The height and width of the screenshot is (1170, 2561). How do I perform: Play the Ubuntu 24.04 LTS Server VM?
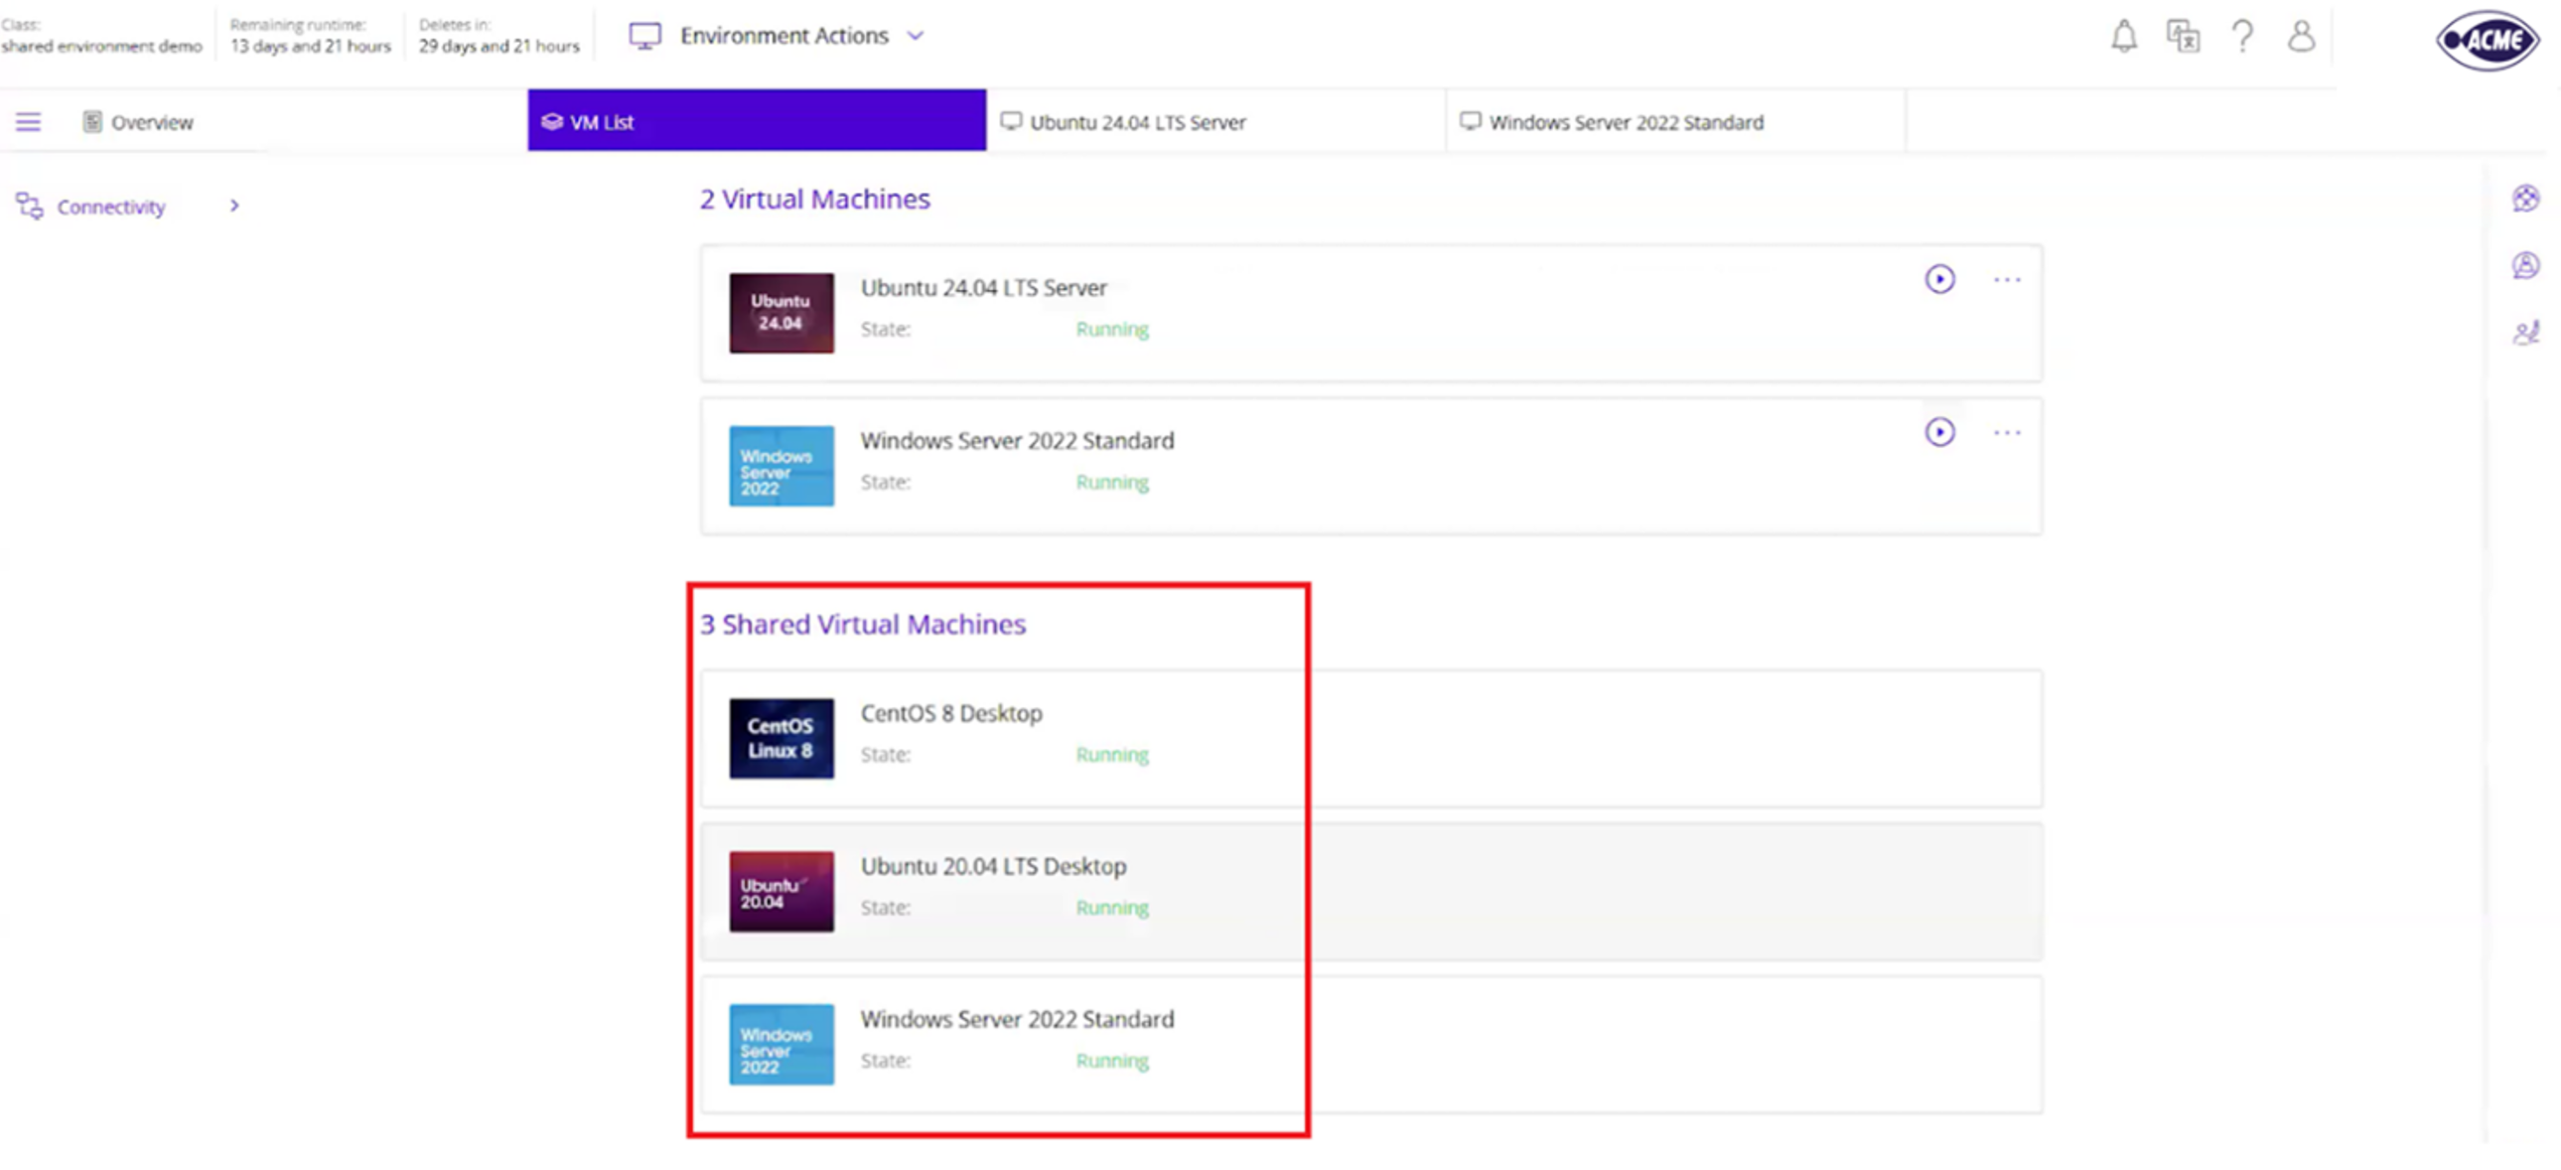pyautogui.click(x=1939, y=279)
